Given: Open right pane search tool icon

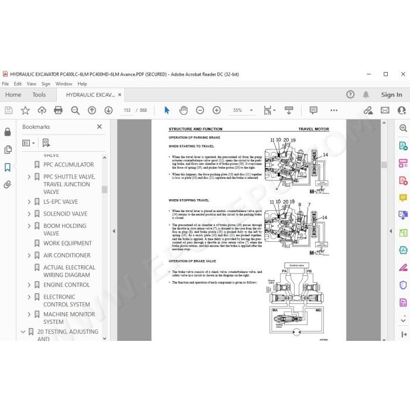Looking at the screenshot, I should (403, 128).
